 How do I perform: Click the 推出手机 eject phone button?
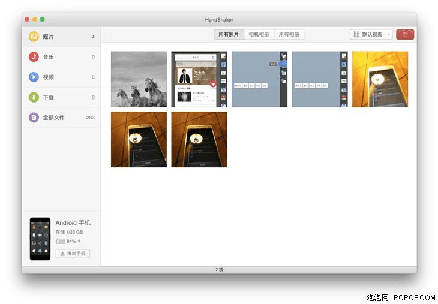click(73, 254)
